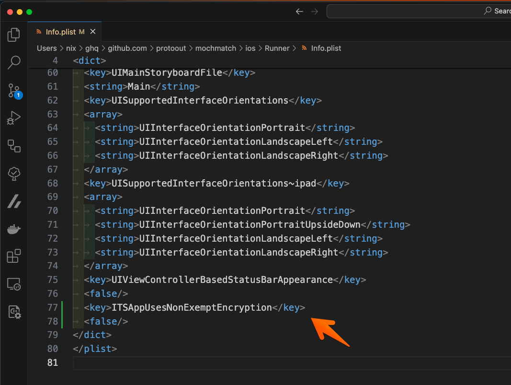Click the search magnifier in command center
The width and height of the screenshot is (511, 385).
(488, 11)
